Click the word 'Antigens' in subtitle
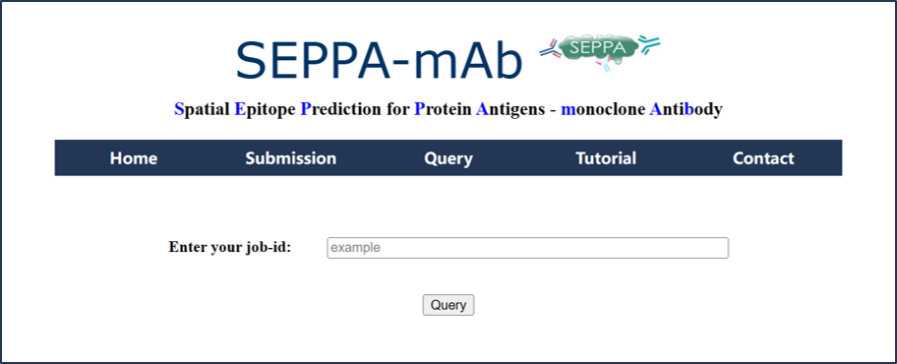The image size is (897, 364). click(x=510, y=109)
